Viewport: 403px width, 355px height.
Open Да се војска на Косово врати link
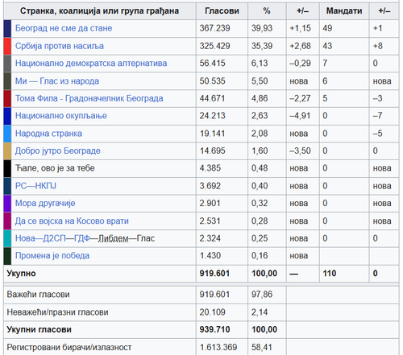click(x=72, y=221)
